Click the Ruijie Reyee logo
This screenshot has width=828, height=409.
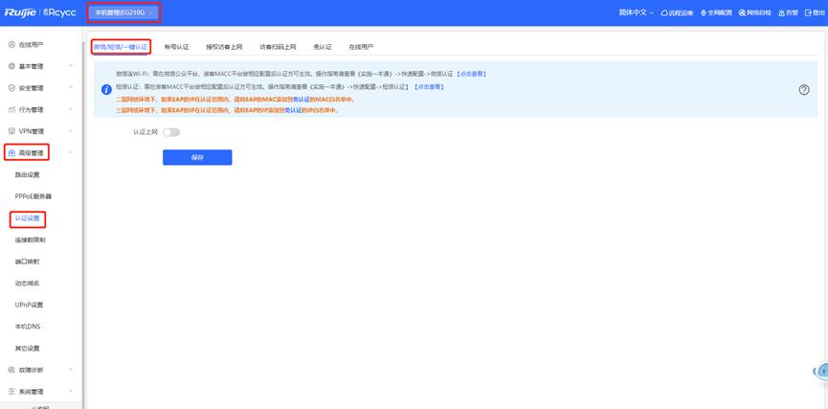point(40,12)
